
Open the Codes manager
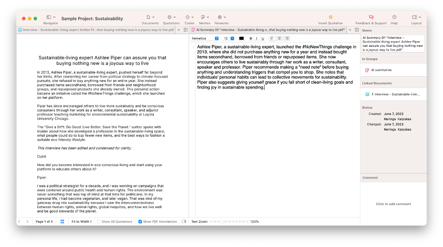coord(189,18)
